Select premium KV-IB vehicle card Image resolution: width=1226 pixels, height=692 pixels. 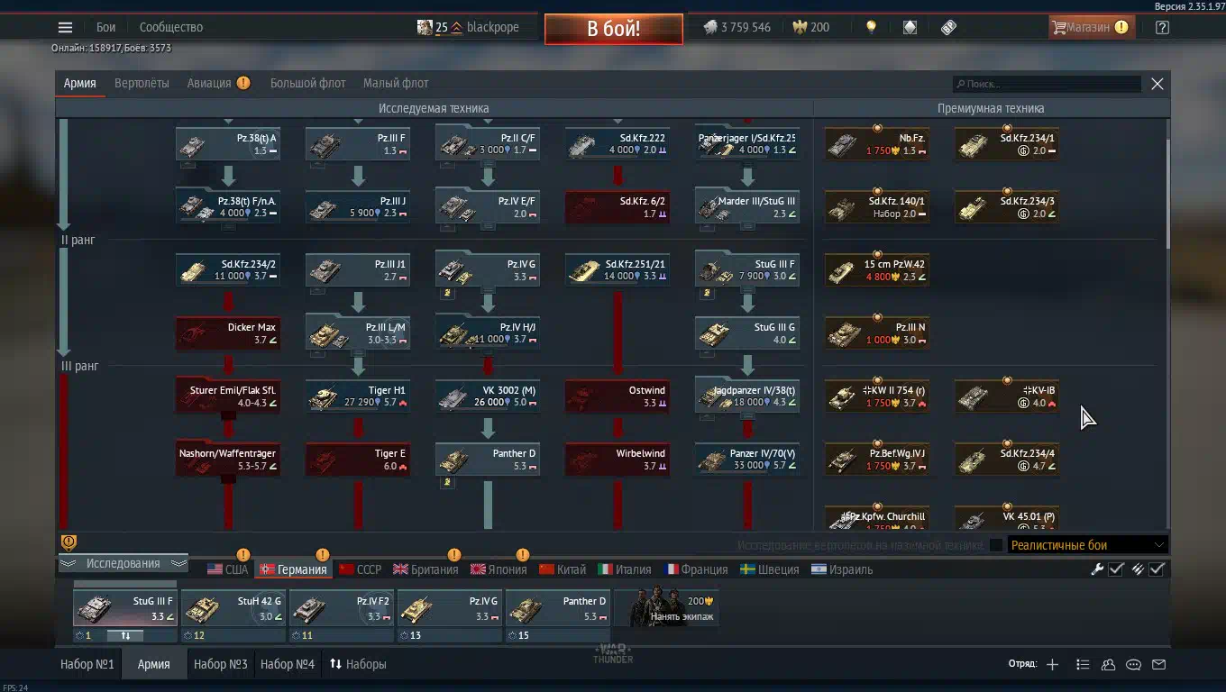coord(1007,396)
